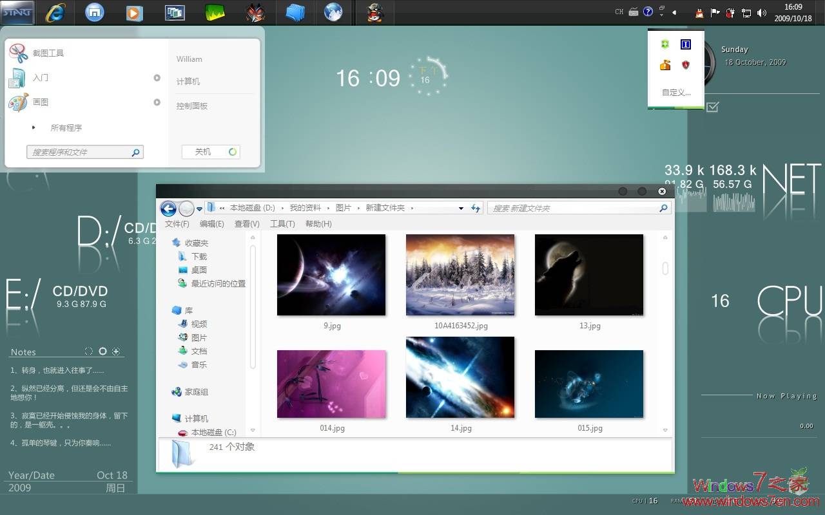825x515 pixels.
Task: Launch 画图 (Paint) from the Start menu
Action: (x=41, y=102)
